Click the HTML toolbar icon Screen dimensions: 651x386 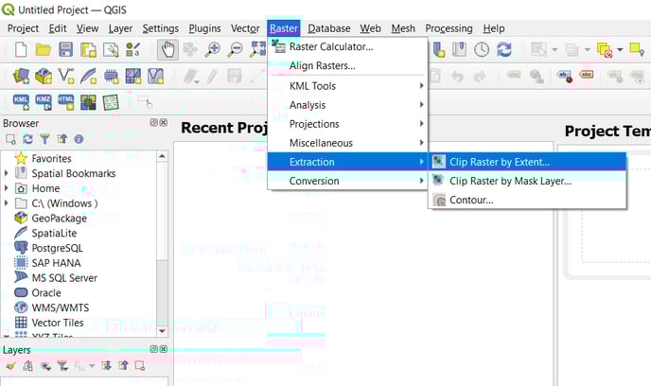tap(65, 102)
